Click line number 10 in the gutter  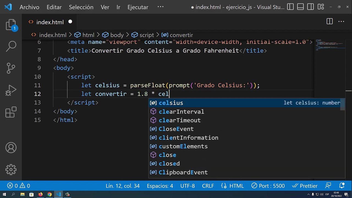37,76
